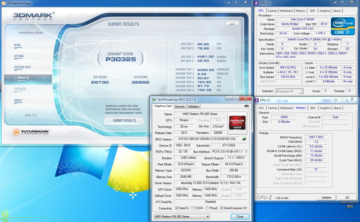Click the Bandwidth value 179.2 GB/s
The width and height of the screenshot is (360, 222).
[x=234, y=177]
